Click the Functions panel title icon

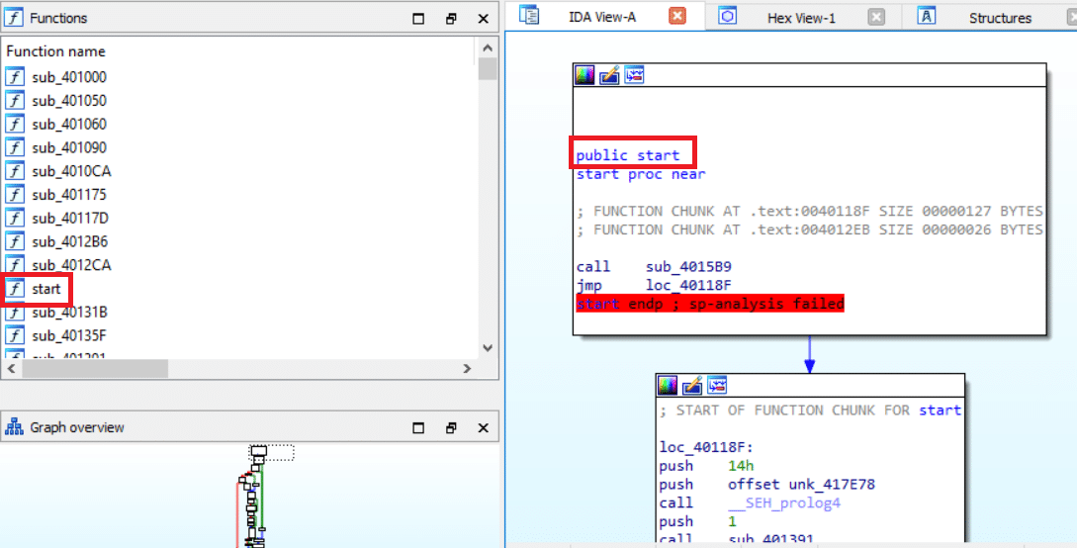(14, 18)
